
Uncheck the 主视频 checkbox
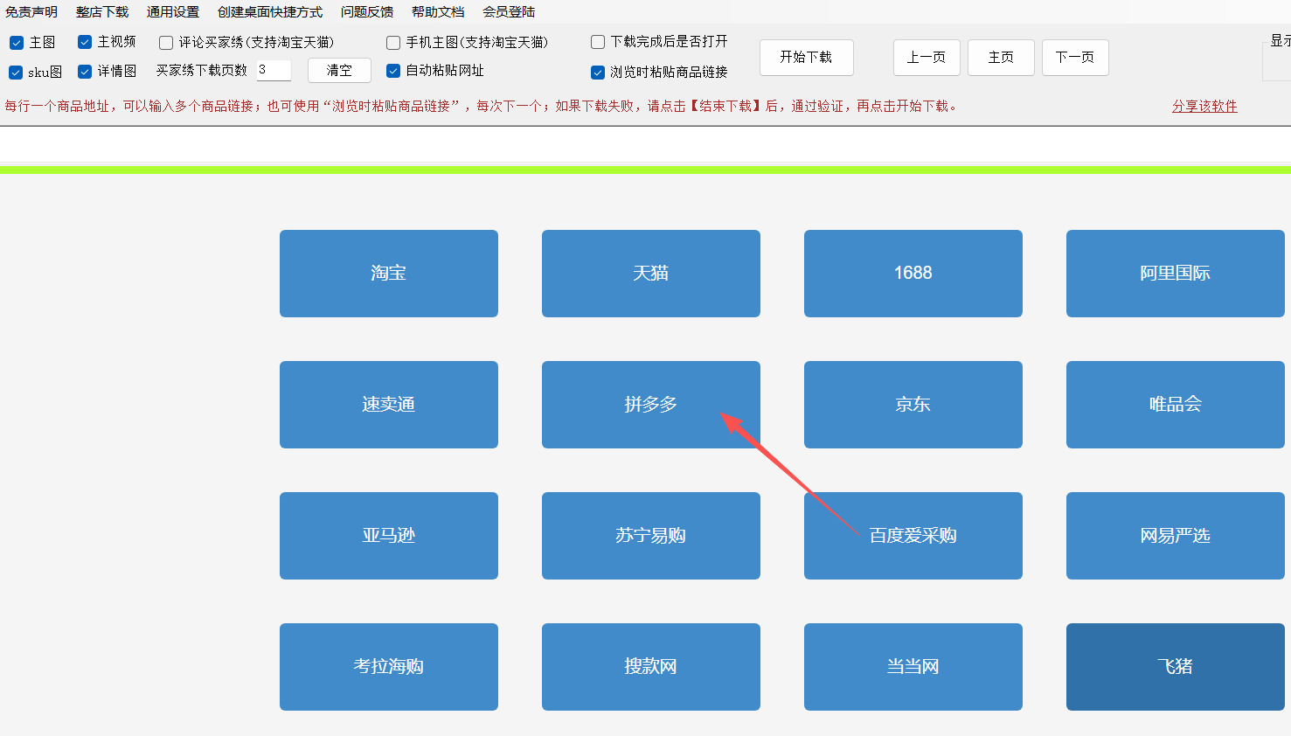coord(85,42)
